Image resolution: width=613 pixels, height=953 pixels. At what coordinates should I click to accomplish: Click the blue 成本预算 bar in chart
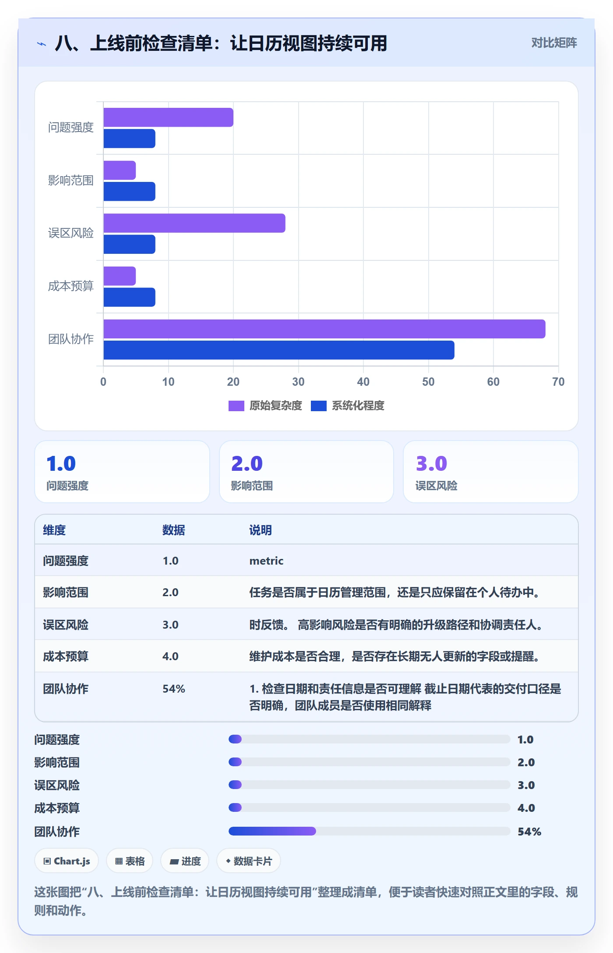[x=130, y=297]
